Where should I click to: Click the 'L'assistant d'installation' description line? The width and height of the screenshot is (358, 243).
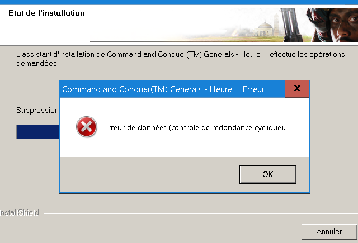180,55
